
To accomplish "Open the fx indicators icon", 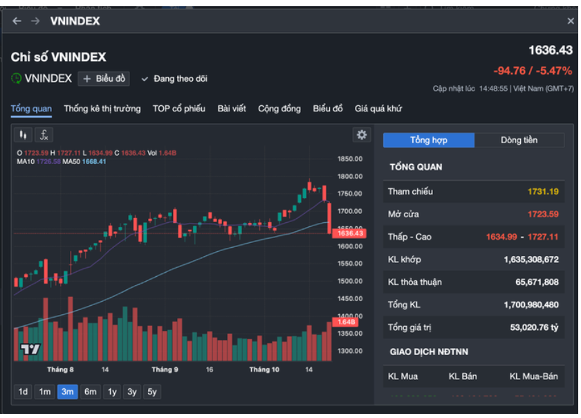I will pyautogui.click(x=44, y=135).
